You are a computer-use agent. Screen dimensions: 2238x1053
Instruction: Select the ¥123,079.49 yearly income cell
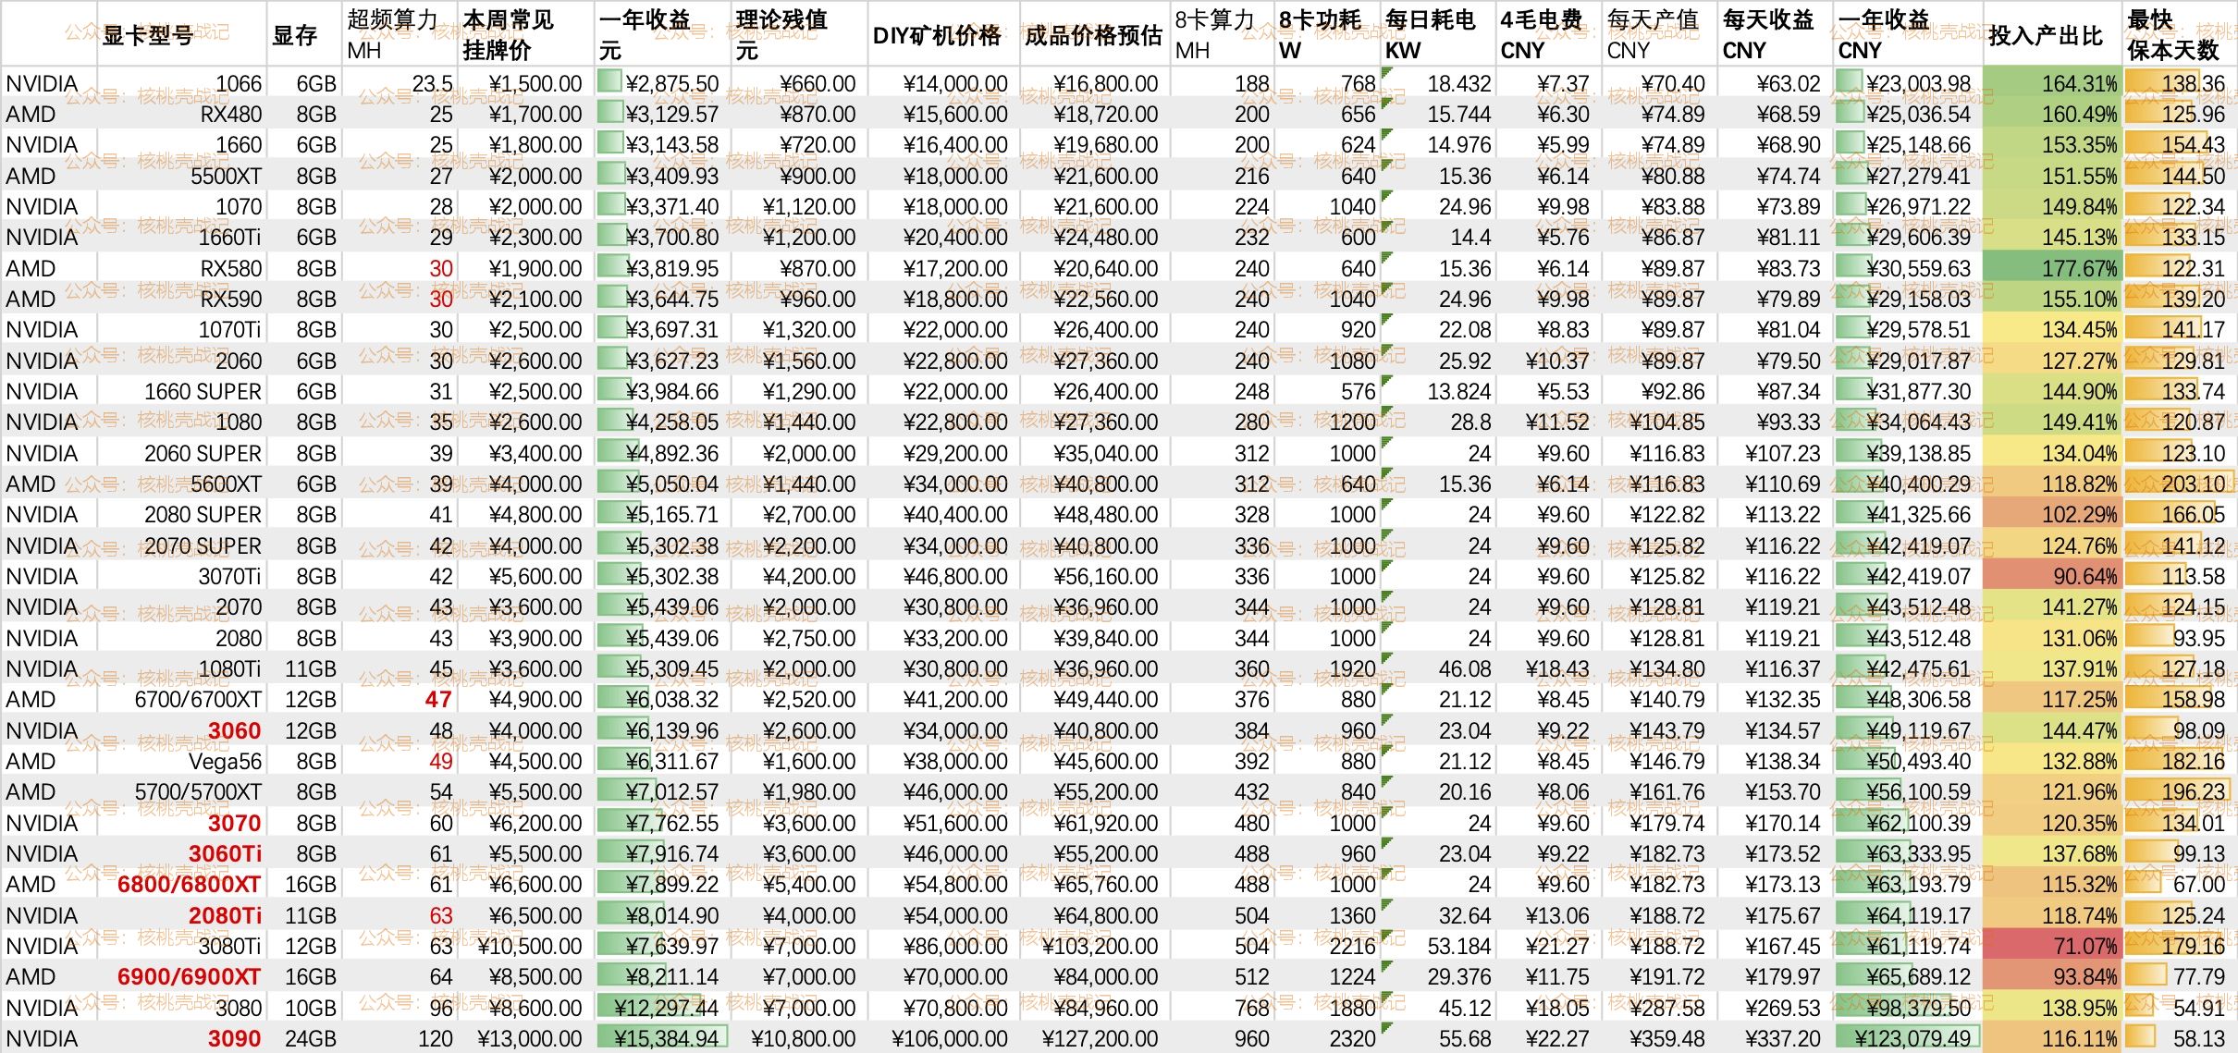tap(1908, 1038)
